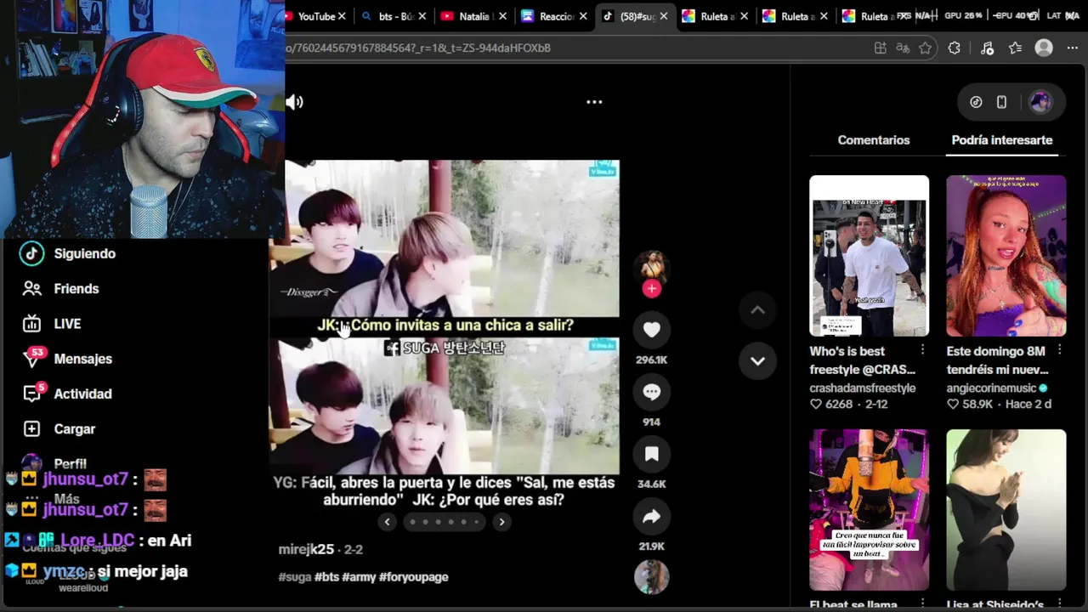Go to Siguiendo in the sidebar
1088x612 pixels.
coord(85,253)
